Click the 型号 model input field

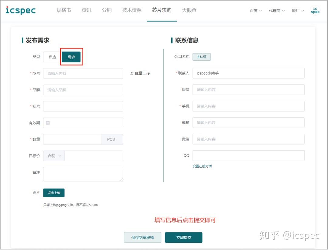click(83, 73)
